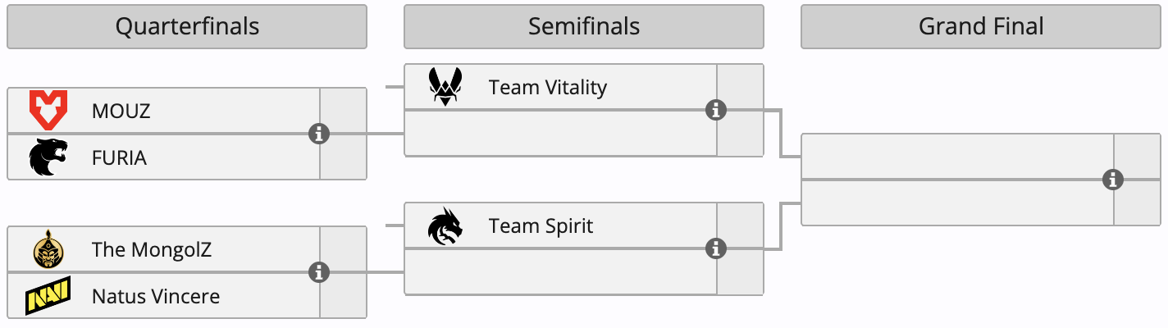Click the Team Spirit dragon logo
This screenshot has width=1168, height=328.
click(x=445, y=225)
